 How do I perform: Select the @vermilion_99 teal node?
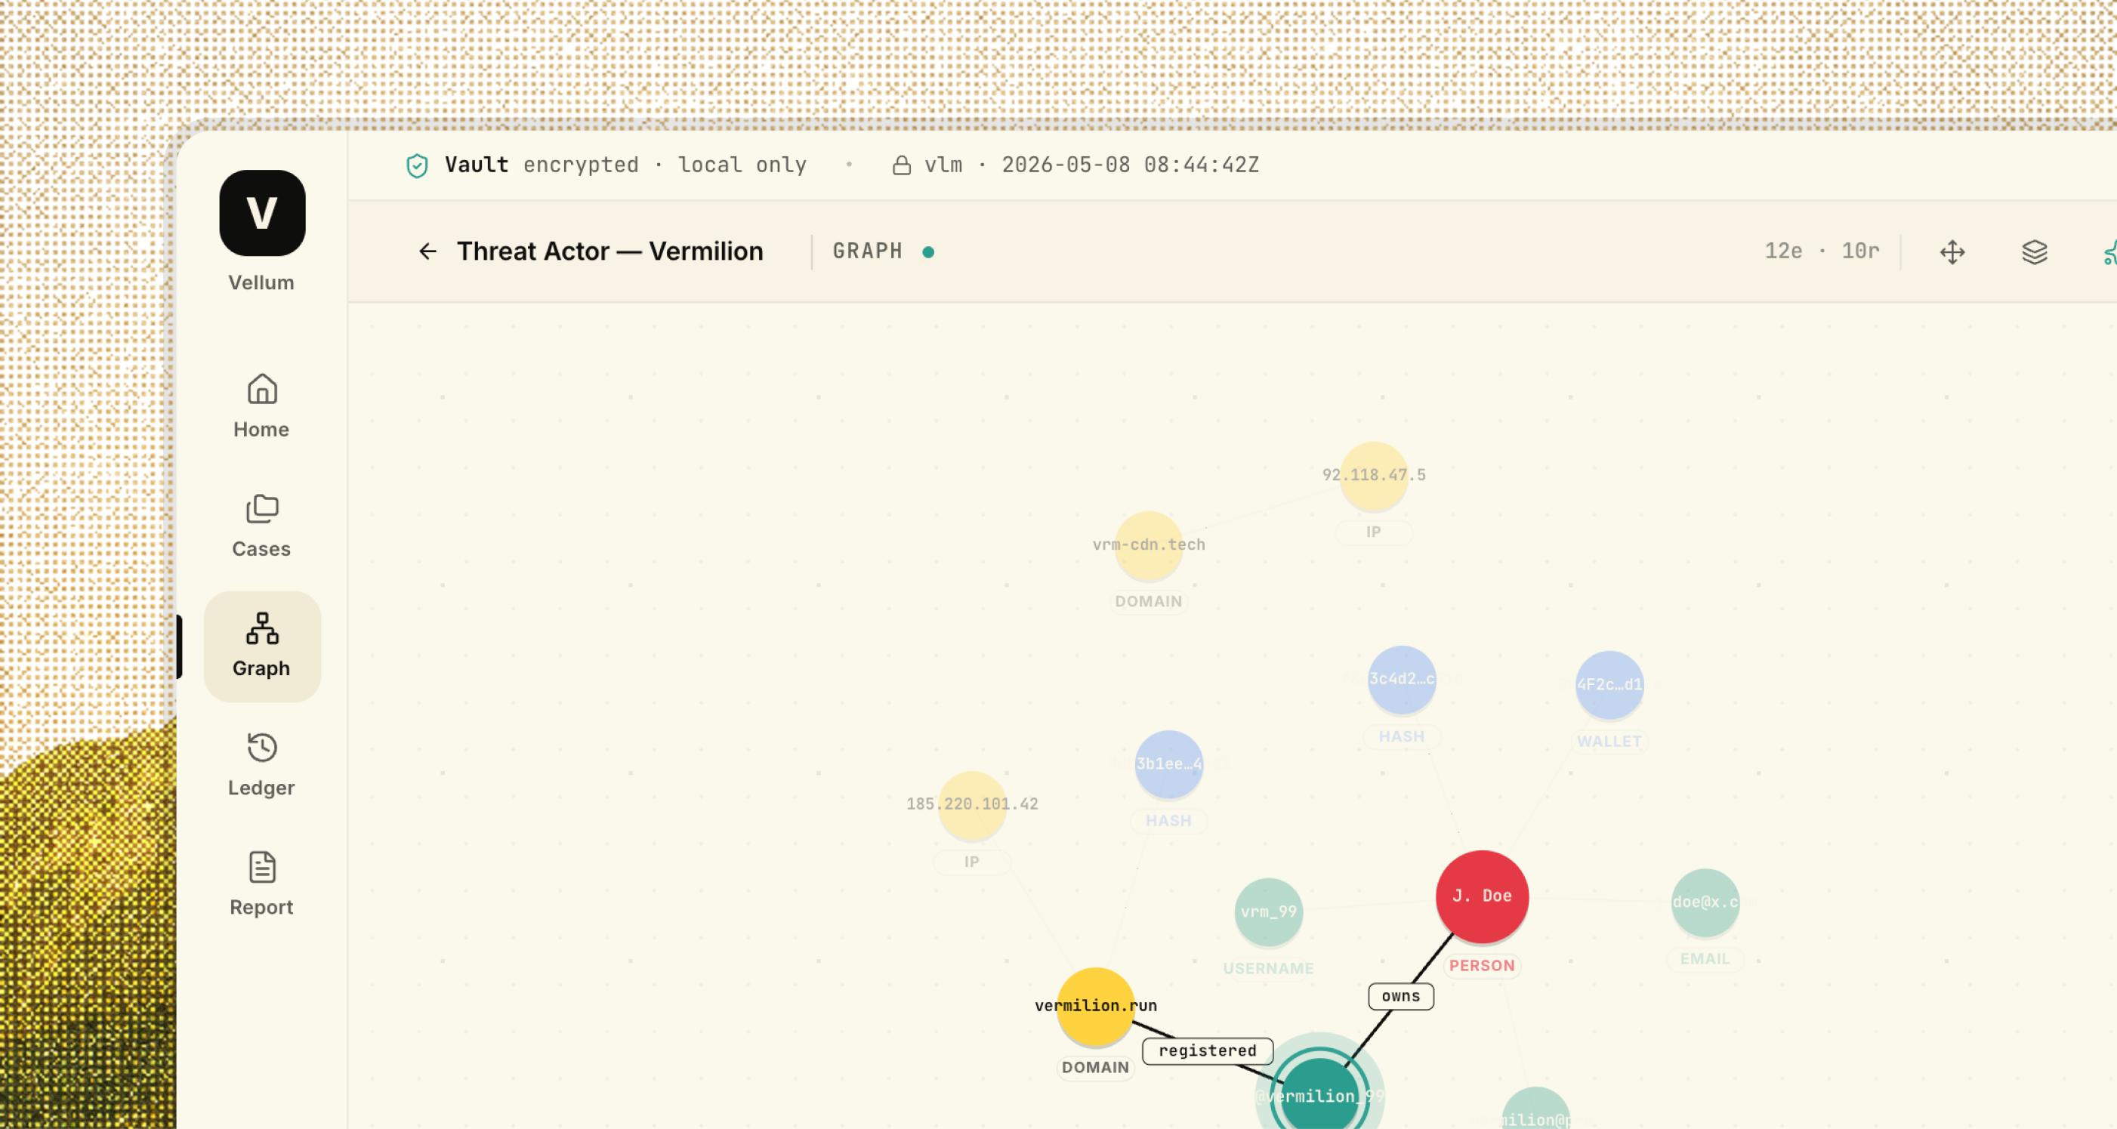point(1319,1093)
